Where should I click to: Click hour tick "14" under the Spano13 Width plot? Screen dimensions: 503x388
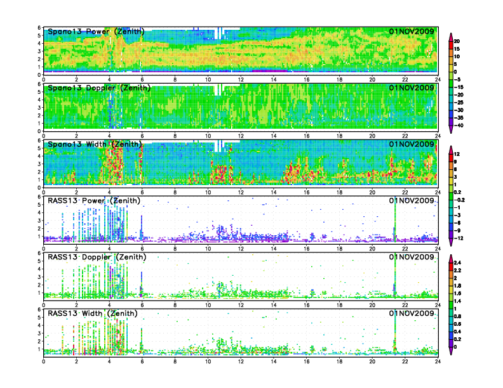pyautogui.click(x=273, y=192)
